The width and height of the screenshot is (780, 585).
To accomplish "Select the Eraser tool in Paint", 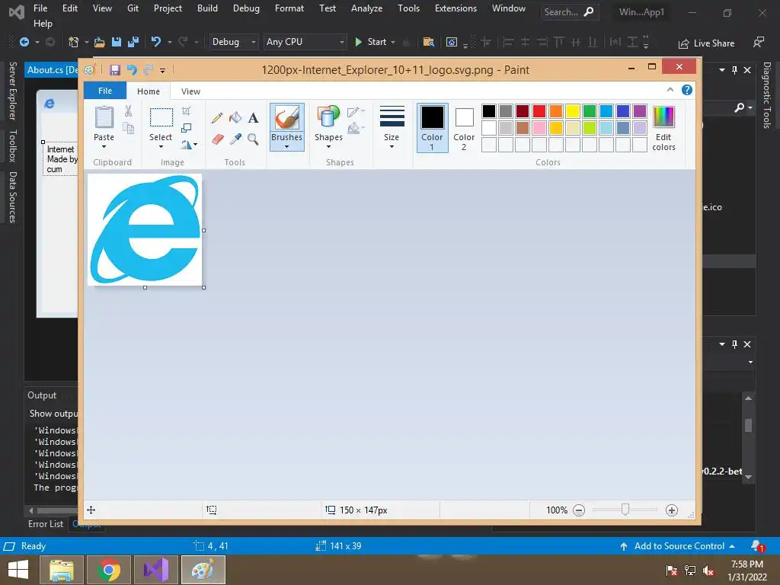I will tap(217, 139).
